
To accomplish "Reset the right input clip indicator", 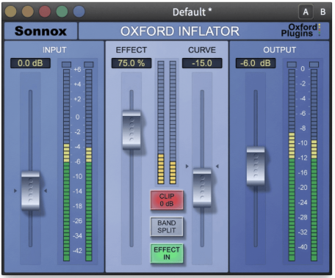I will point(89,65).
